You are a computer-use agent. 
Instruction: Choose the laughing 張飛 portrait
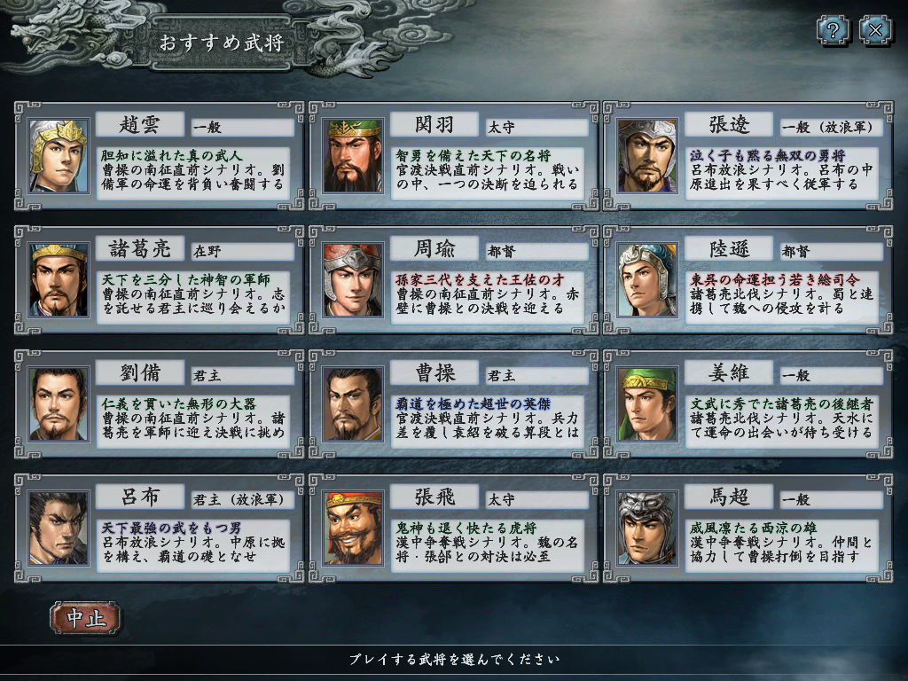point(353,528)
